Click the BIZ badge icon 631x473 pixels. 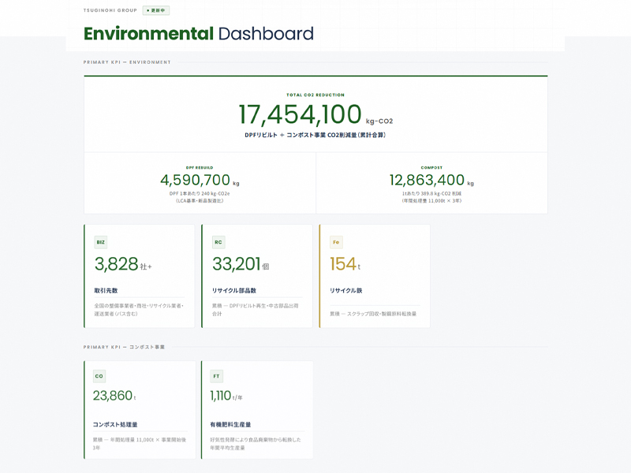(x=101, y=243)
